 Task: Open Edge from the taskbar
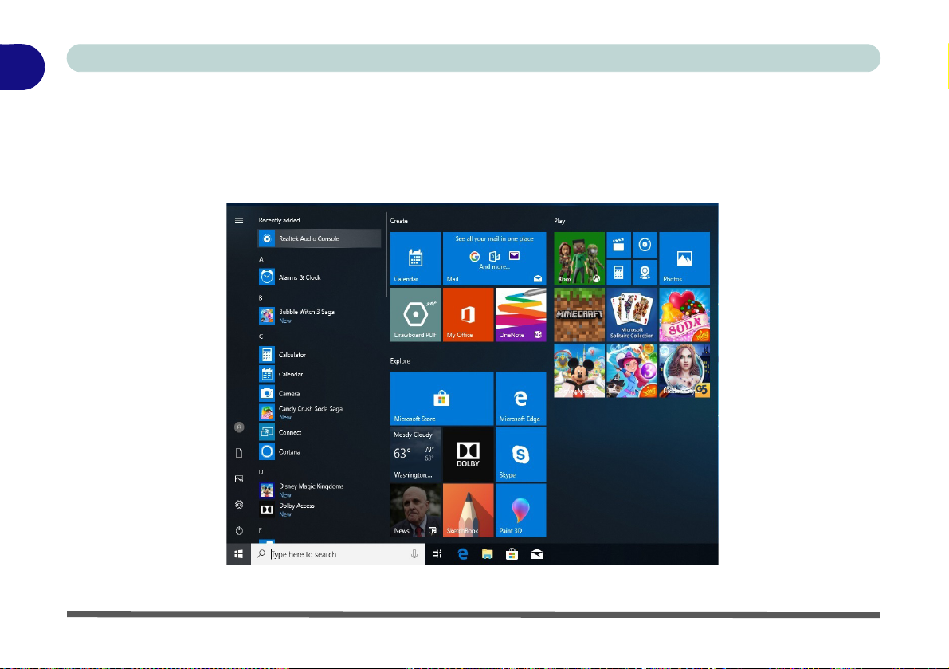coord(463,554)
